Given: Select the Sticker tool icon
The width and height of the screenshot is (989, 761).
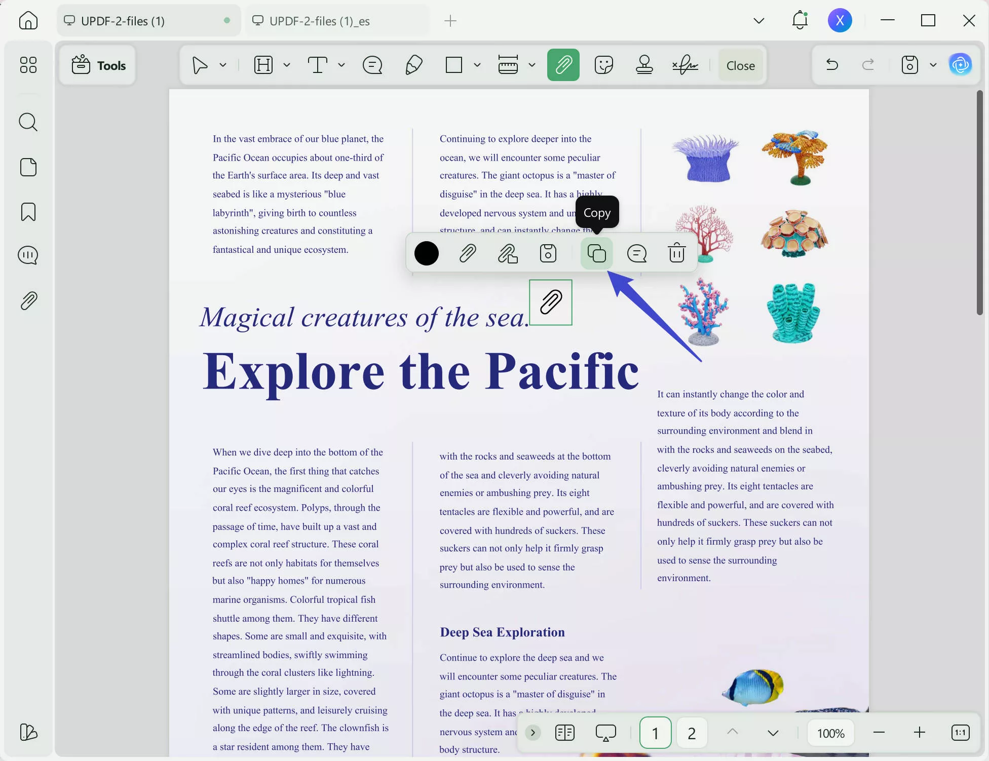Looking at the screenshot, I should 603,65.
